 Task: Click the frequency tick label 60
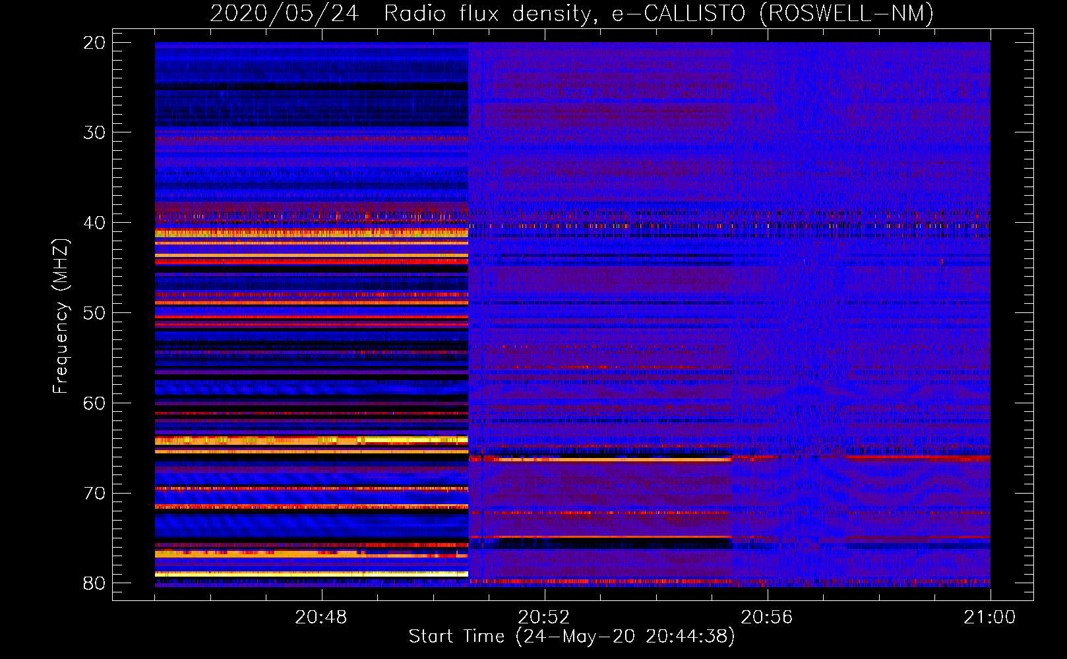click(x=94, y=403)
